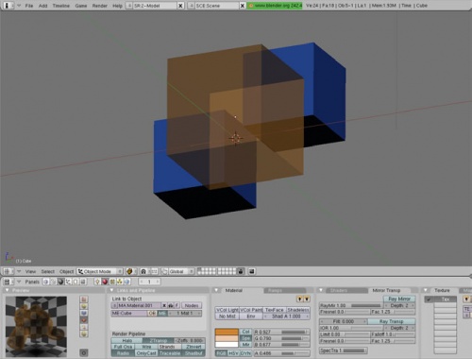Click the auto-name car icon for material
This screenshot has width=472, height=359.
coord(171,305)
